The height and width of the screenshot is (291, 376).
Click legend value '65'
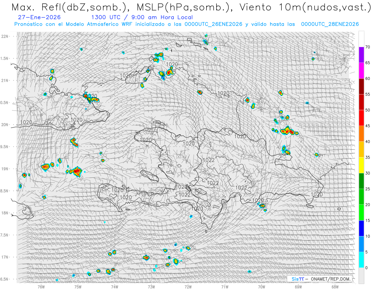click(x=368, y=63)
